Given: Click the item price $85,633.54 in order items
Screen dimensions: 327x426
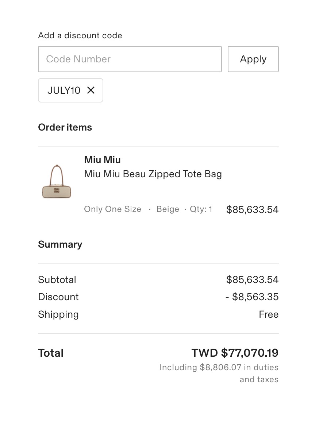Looking at the screenshot, I should pos(252,209).
